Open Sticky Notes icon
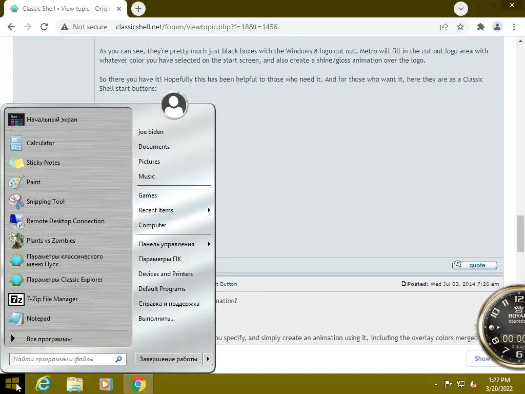The height and width of the screenshot is (394, 525). (16, 163)
